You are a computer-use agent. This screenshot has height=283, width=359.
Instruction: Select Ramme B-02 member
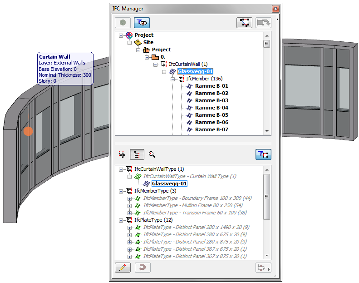point(211,93)
